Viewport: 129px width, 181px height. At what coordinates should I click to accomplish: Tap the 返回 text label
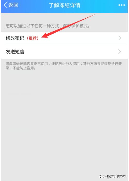(13, 5)
